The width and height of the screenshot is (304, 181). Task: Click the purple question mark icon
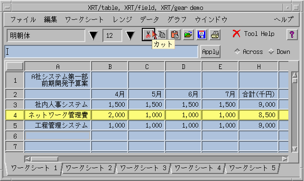[x=292, y=34]
